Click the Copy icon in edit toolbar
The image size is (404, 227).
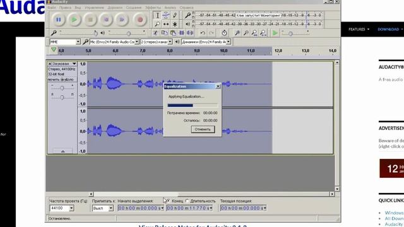point(164,33)
